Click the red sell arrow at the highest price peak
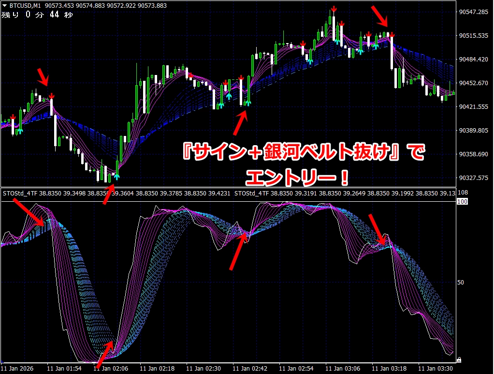 (x=334, y=9)
